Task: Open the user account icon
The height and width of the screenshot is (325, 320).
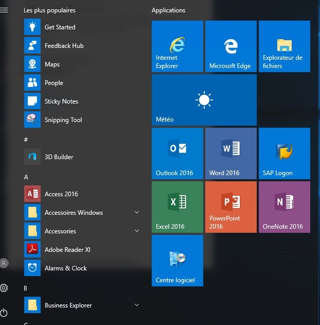Action: (x=4, y=263)
